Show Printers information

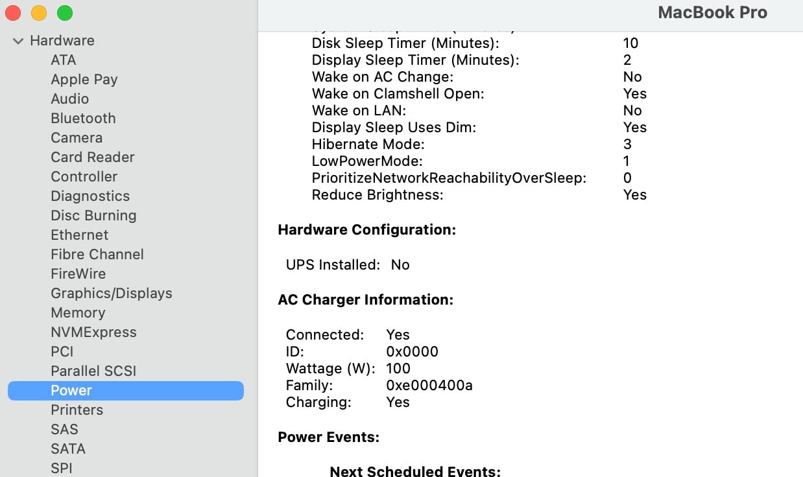tap(77, 410)
